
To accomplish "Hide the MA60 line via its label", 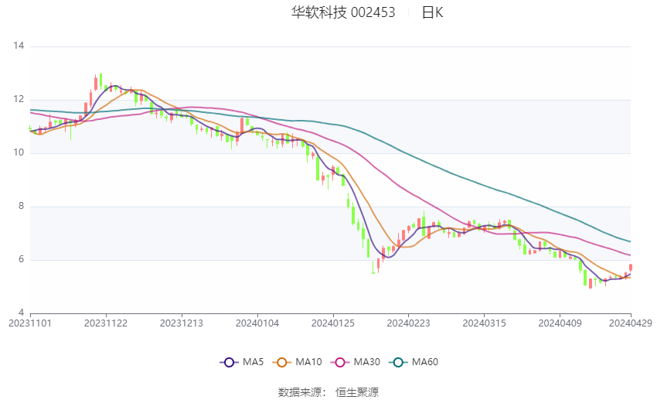I will click(425, 362).
